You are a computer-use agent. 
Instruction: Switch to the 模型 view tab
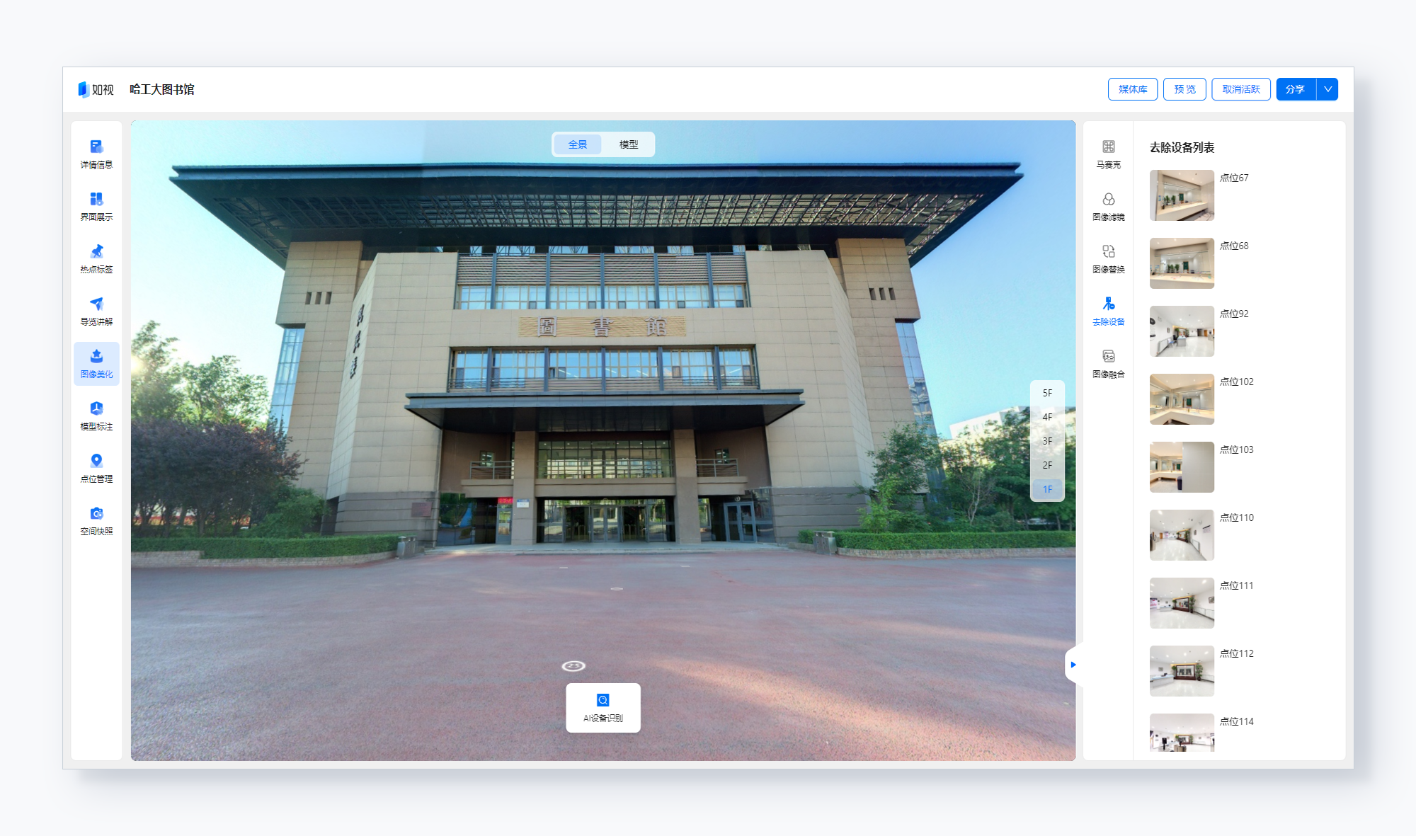[x=629, y=144]
